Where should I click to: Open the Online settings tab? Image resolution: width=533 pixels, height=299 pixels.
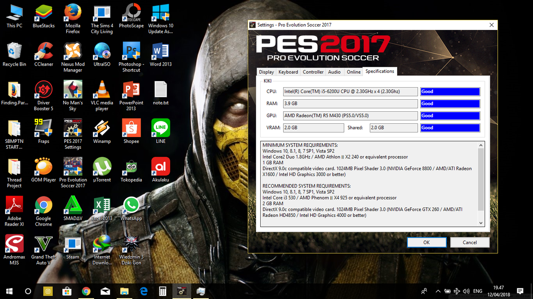(354, 72)
